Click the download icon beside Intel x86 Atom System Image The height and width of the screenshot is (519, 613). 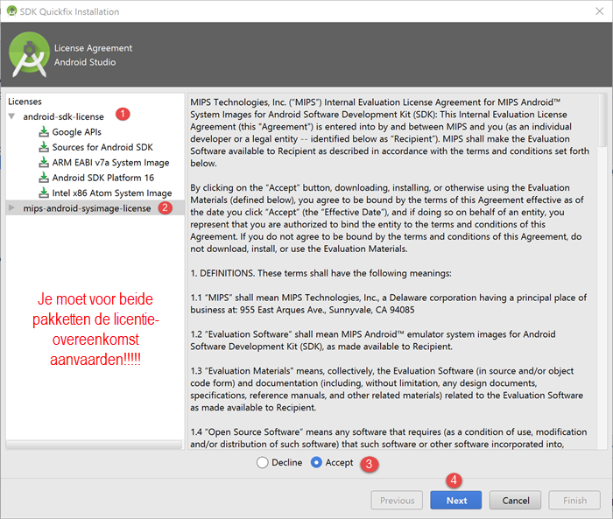point(44,193)
